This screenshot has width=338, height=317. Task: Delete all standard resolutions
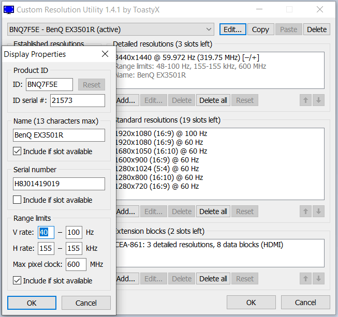click(213, 212)
